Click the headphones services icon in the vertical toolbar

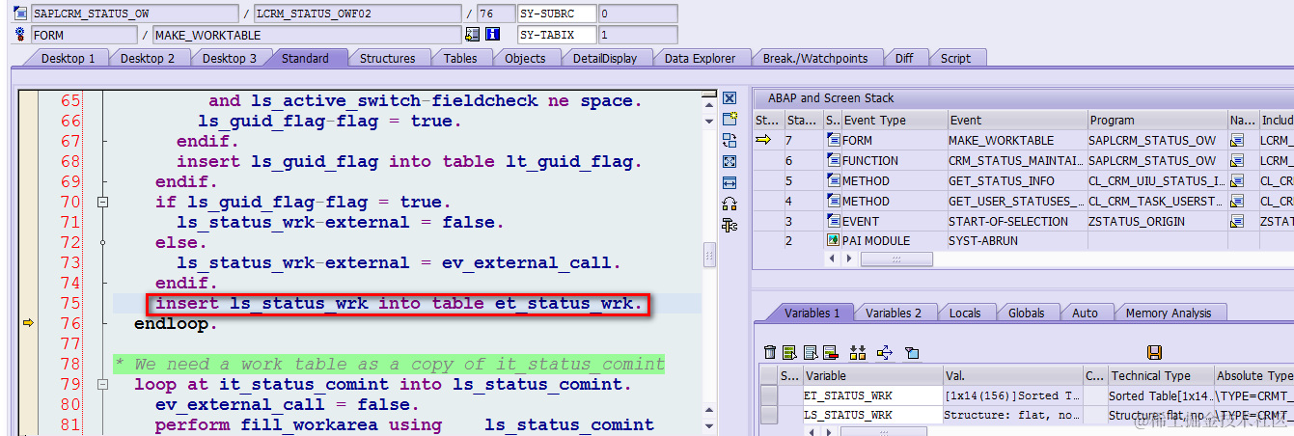pos(730,204)
